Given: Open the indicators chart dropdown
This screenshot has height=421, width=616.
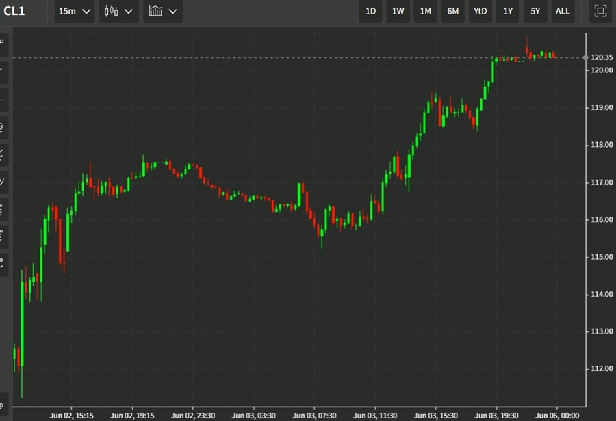Looking at the screenshot, I should click(x=163, y=11).
